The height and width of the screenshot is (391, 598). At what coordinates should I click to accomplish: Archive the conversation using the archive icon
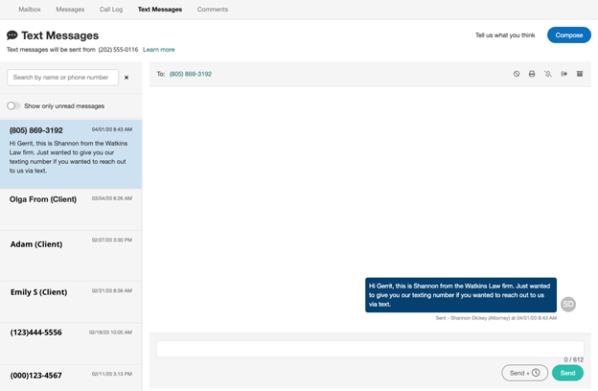click(580, 74)
